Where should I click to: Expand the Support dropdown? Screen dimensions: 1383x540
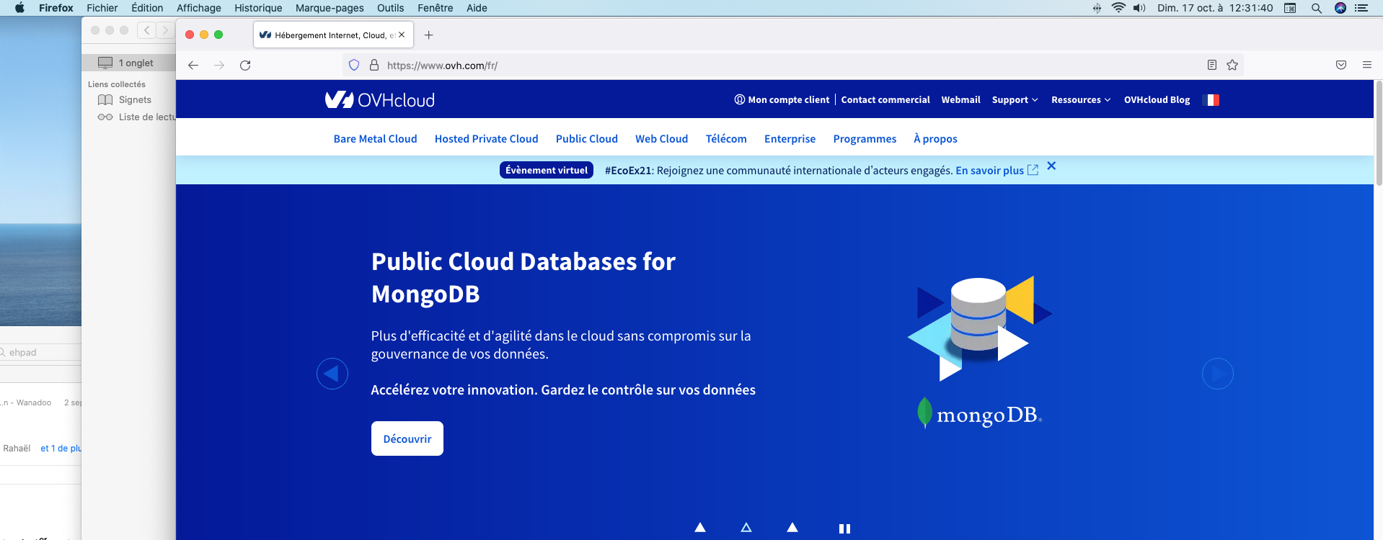click(1015, 100)
